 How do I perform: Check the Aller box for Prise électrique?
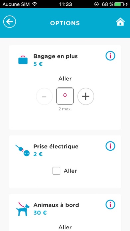click(x=56, y=171)
